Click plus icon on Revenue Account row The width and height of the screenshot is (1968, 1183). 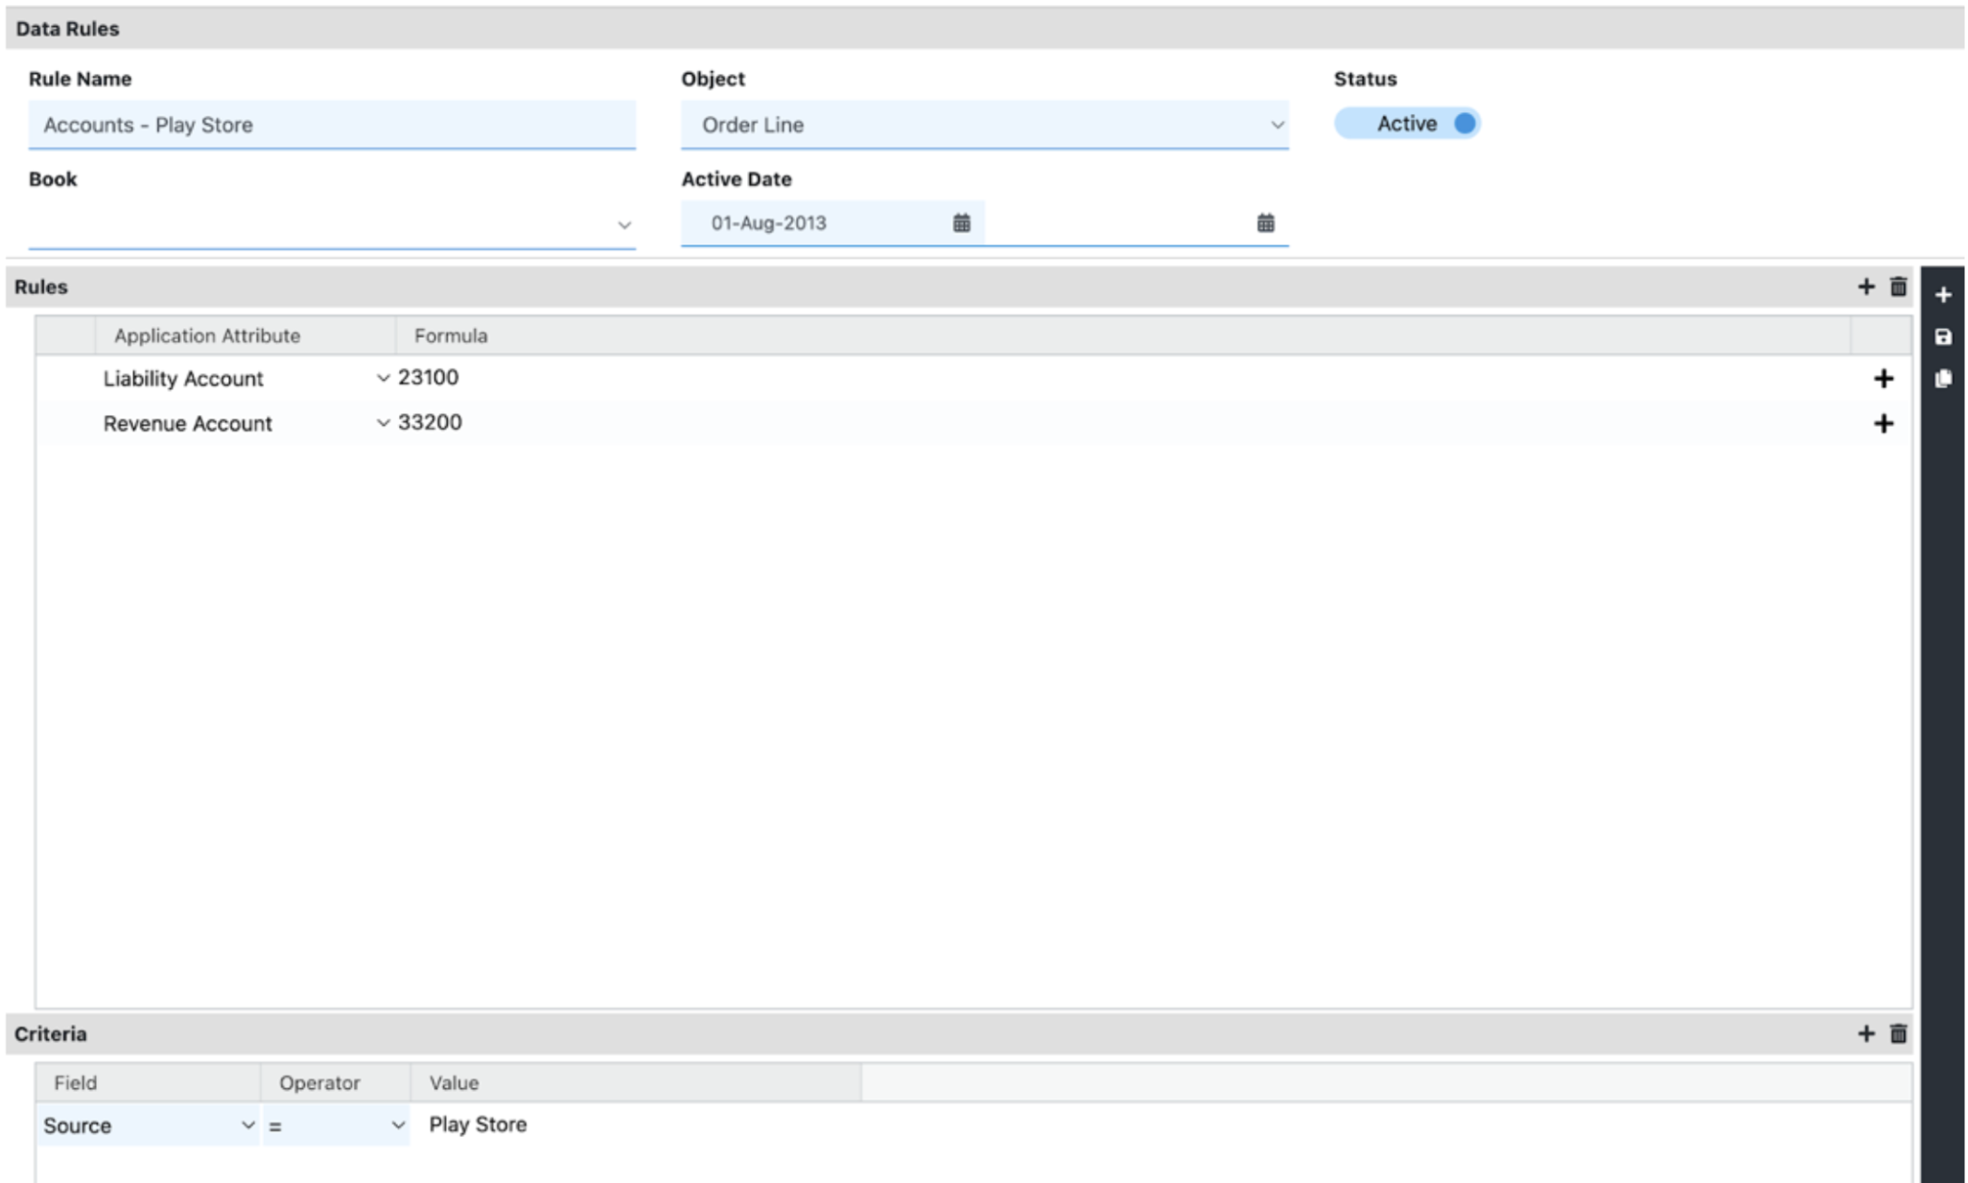1884,424
